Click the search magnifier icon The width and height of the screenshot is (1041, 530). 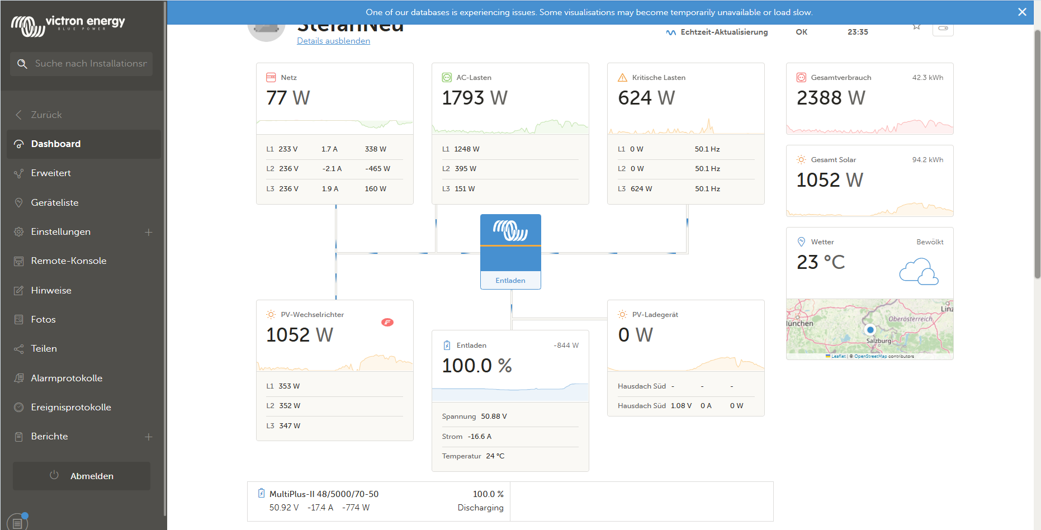point(22,64)
